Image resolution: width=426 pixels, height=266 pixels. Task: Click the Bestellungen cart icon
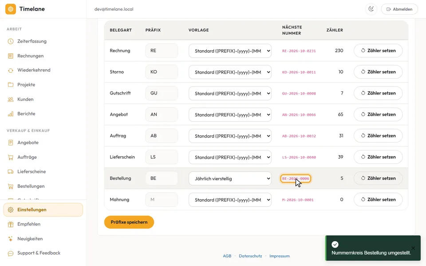11,186
